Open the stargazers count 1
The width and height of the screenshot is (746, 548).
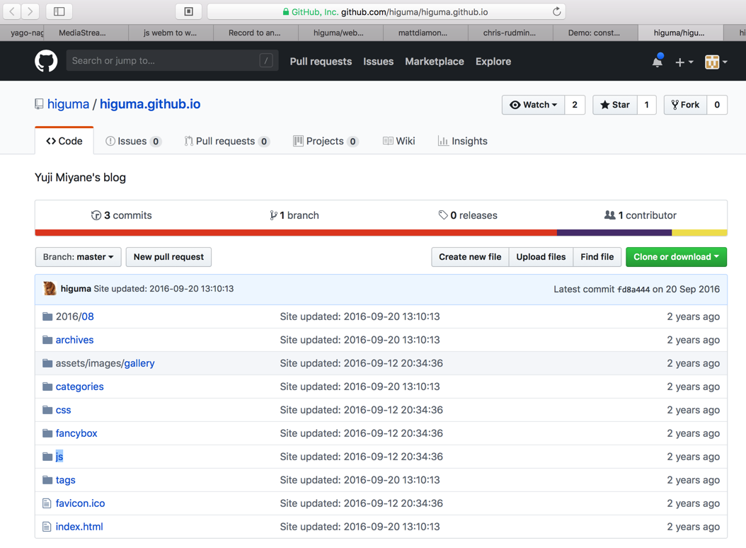click(647, 105)
